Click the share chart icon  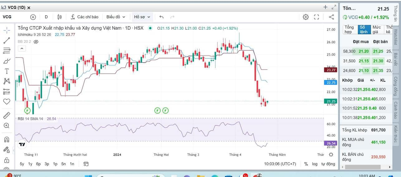click(x=331, y=17)
